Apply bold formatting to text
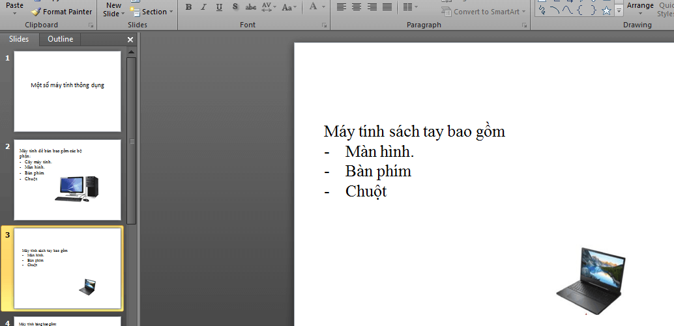The width and height of the screenshot is (674, 326). tap(188, 7)
